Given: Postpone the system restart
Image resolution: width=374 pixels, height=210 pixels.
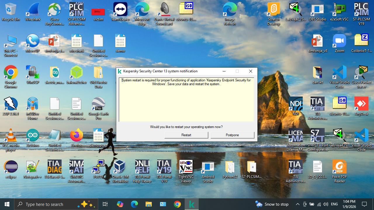Looking at the screenshot, I should tap(232, 135).
